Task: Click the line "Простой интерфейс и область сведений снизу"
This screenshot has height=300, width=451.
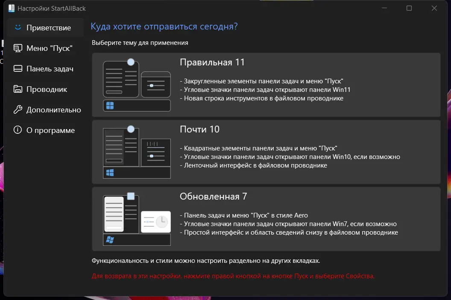Action: pos(289,232)
